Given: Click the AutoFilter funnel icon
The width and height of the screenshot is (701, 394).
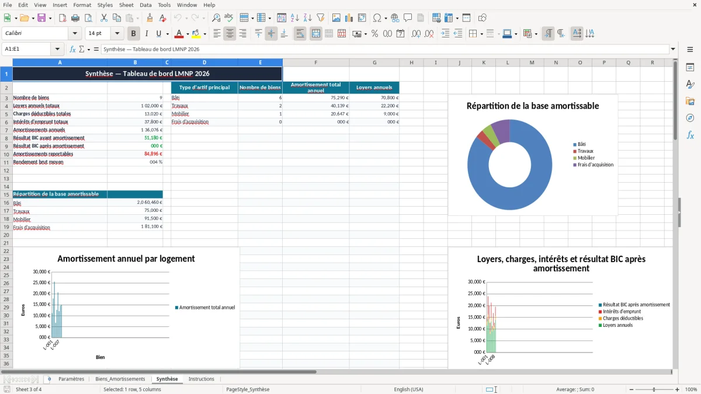Looking at the screenshot, I should click(x=321, y=18).
